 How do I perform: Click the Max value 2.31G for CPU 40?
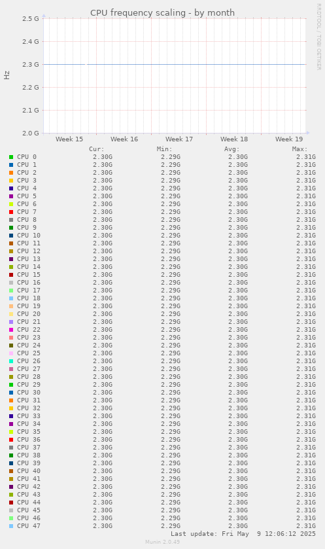[x=306, y=471]
